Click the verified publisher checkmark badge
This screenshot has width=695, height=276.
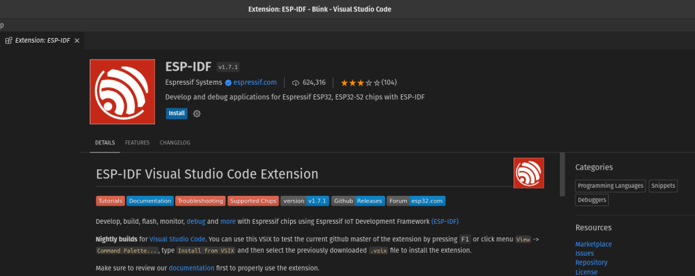pyautogui.click(x=228, y=83)
